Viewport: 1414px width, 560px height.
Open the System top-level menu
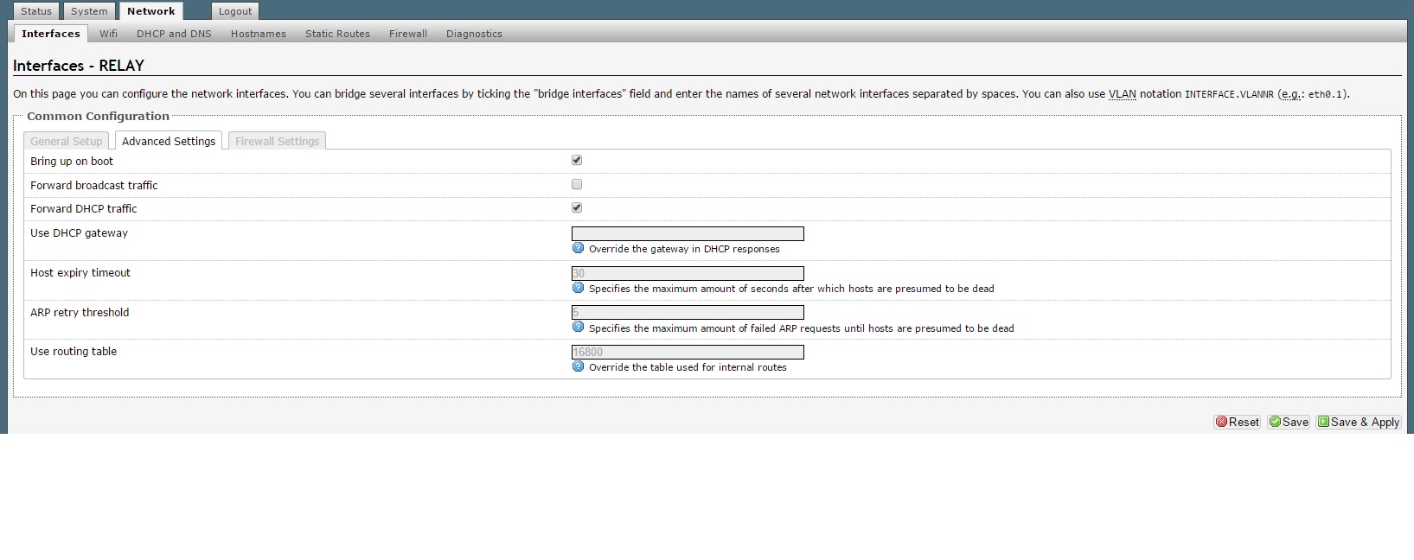tap(89, 11)
